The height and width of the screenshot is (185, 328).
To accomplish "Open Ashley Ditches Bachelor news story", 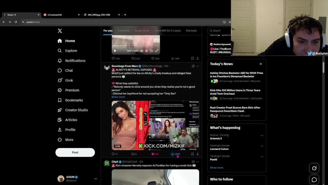I will [x=237, y=78].
